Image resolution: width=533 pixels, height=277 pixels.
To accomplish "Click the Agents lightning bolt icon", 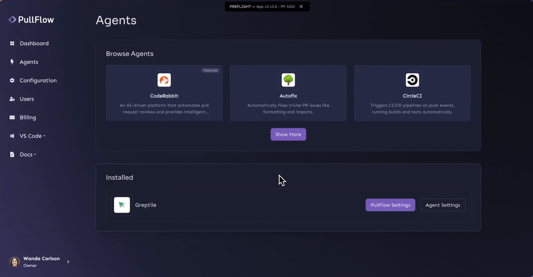I will [x=12, y=62].
